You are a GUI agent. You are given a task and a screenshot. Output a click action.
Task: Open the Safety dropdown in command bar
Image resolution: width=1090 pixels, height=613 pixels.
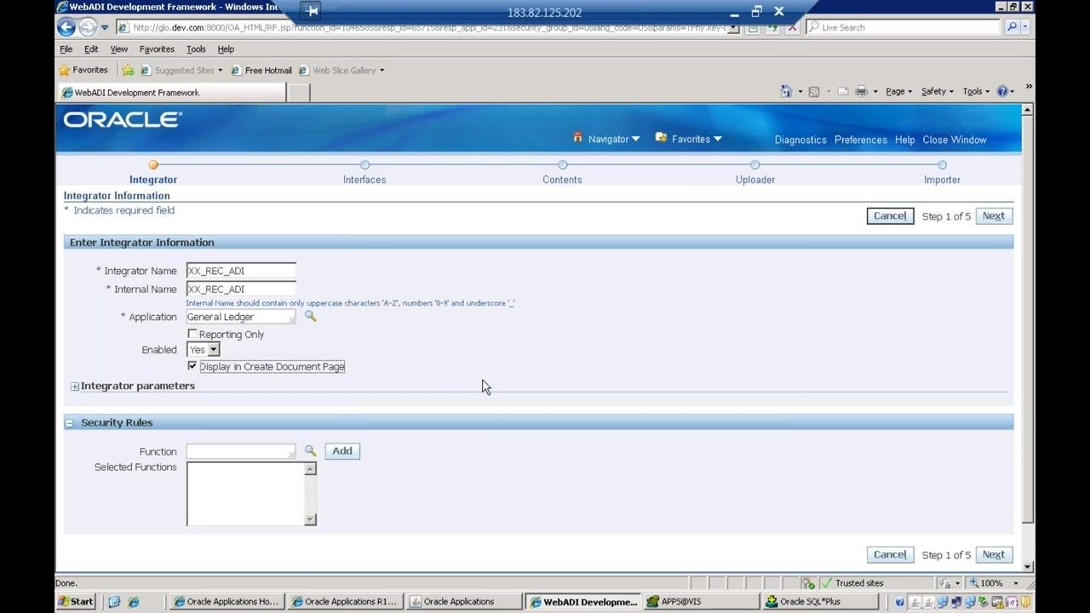point(937,91)
